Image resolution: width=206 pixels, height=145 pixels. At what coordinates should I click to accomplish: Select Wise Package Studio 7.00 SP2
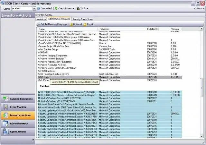(110, 74)
